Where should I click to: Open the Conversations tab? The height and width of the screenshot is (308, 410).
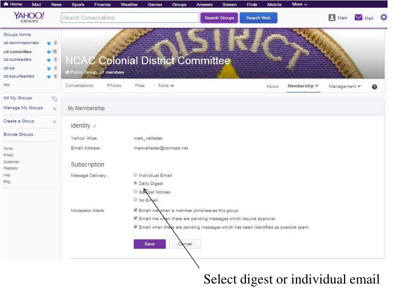pos(79,85)
